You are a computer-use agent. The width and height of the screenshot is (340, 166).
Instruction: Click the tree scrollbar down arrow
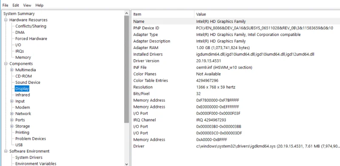coord(127,164)
